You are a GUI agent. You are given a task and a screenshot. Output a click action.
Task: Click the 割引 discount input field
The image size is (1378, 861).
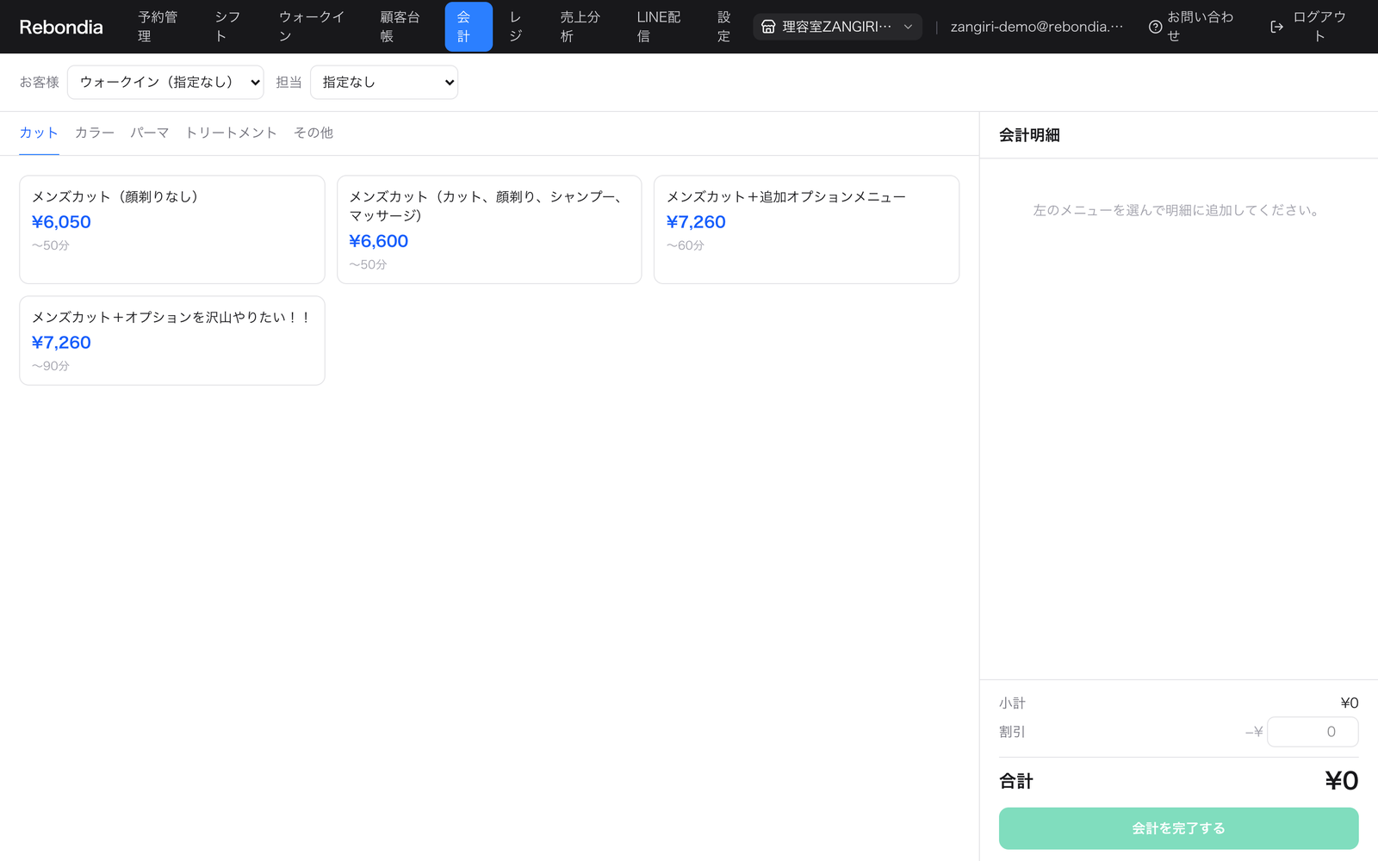1313,732
